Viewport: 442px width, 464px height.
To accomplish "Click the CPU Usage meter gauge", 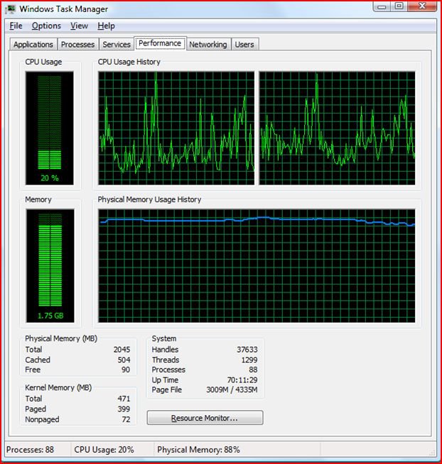I will click(x=50, y=128).
